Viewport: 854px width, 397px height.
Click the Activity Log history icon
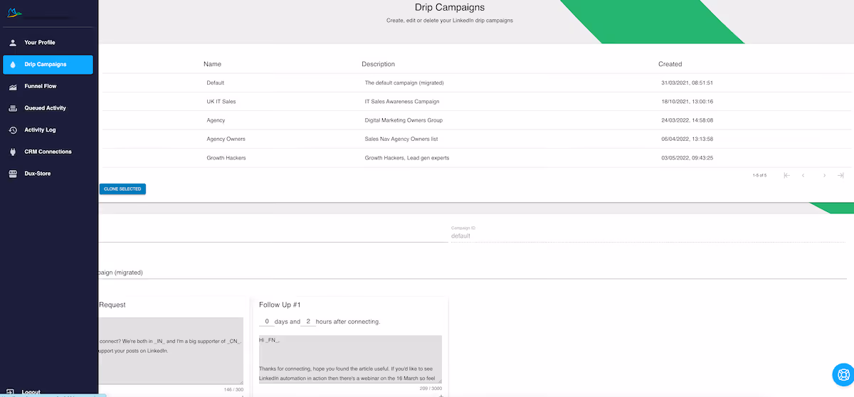[13, 130]
